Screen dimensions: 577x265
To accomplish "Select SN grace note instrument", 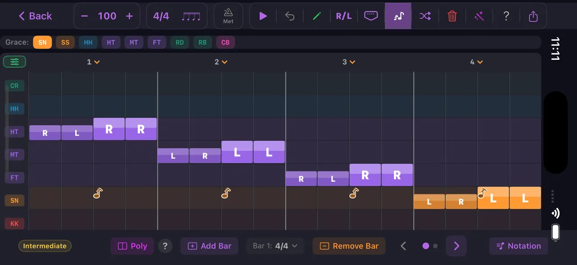I will (42, 42).
